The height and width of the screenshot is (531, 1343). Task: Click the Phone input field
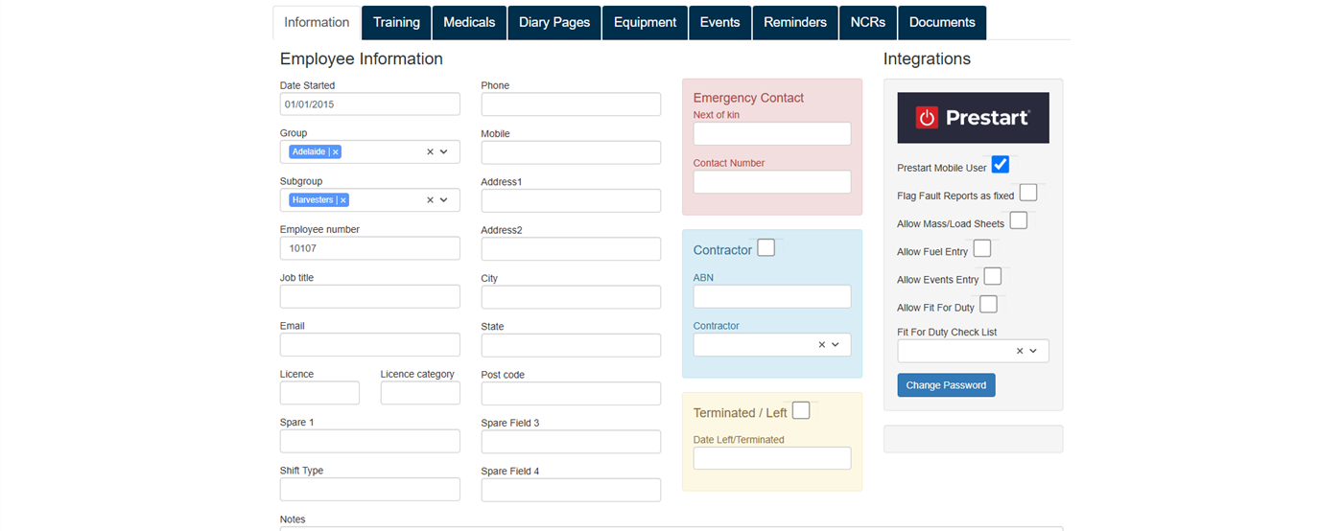571,104
